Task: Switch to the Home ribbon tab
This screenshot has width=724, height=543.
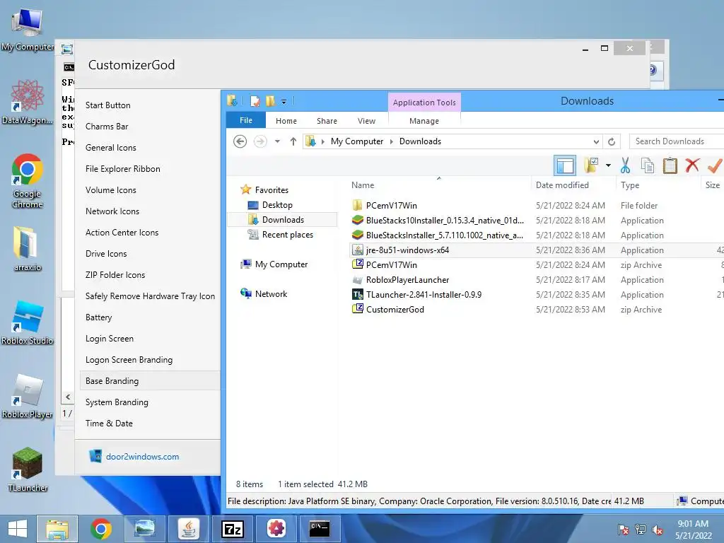Action: click(x=286, y=121)
